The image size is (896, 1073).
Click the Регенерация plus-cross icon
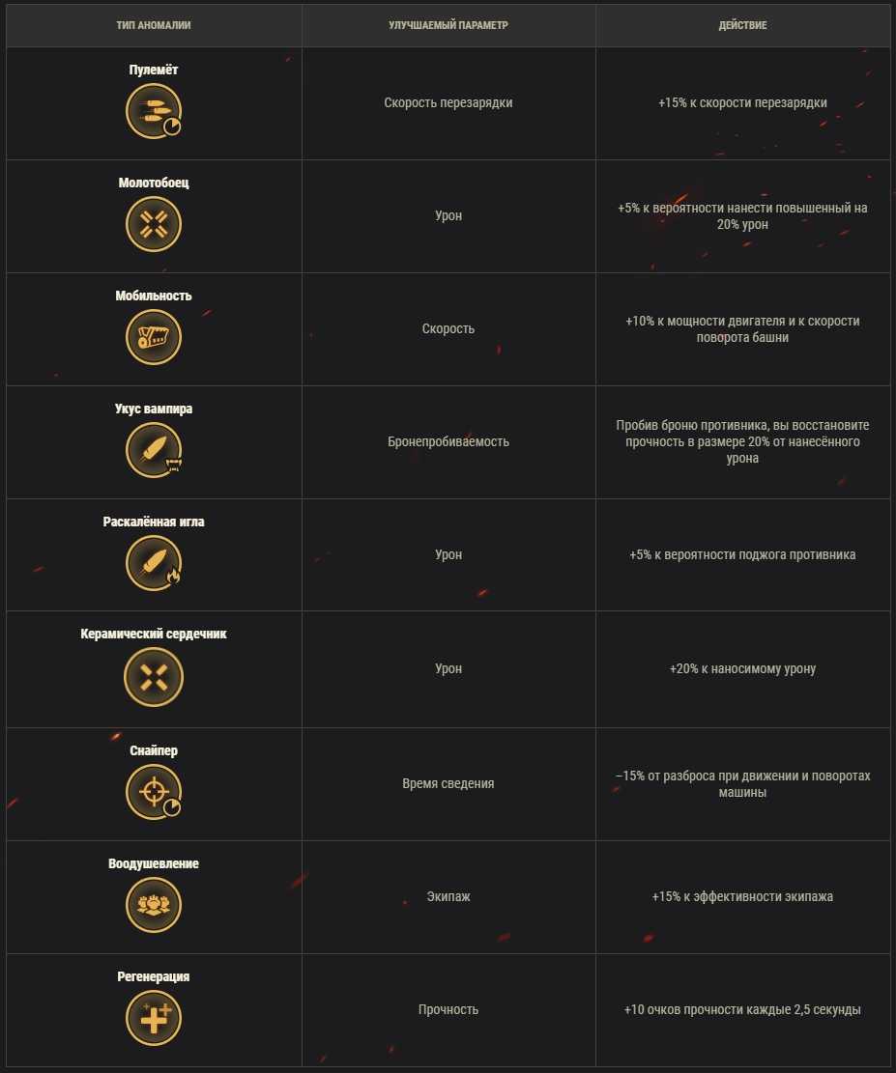point(154,1018)
